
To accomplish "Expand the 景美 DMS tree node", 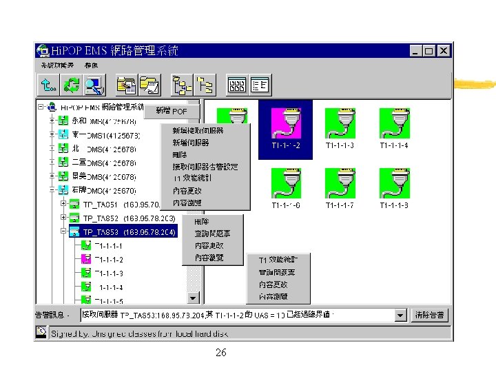I will [x=52, y=176].
